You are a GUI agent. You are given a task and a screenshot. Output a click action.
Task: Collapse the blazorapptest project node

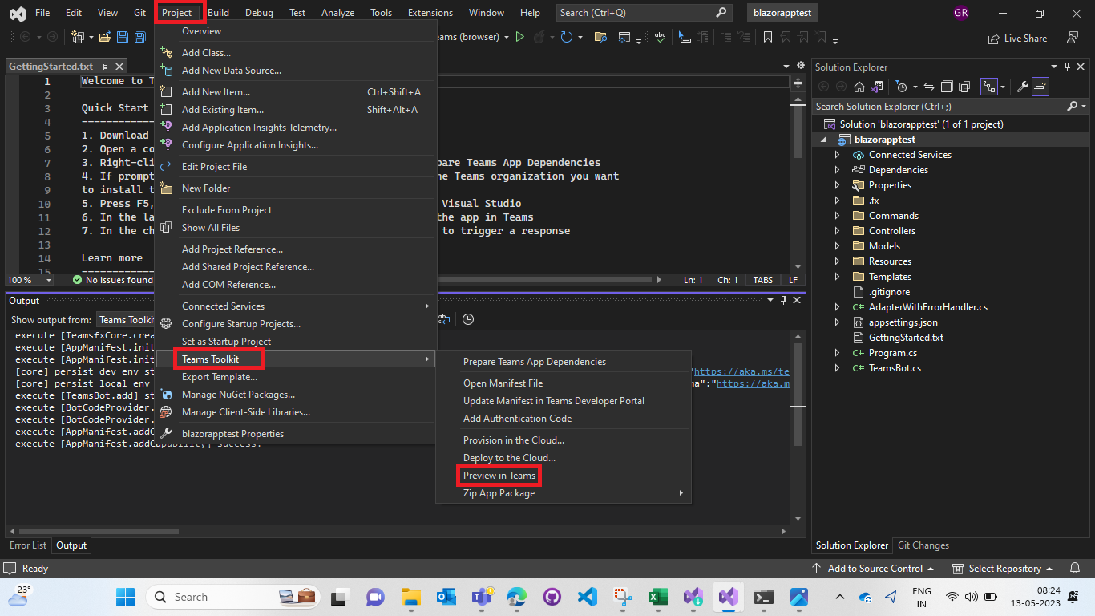tap(822, 140)
